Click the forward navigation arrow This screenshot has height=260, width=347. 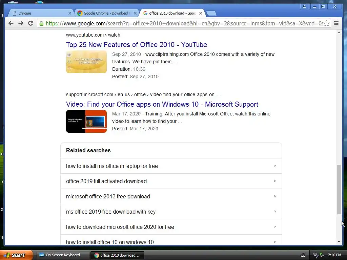pos(21,23)
